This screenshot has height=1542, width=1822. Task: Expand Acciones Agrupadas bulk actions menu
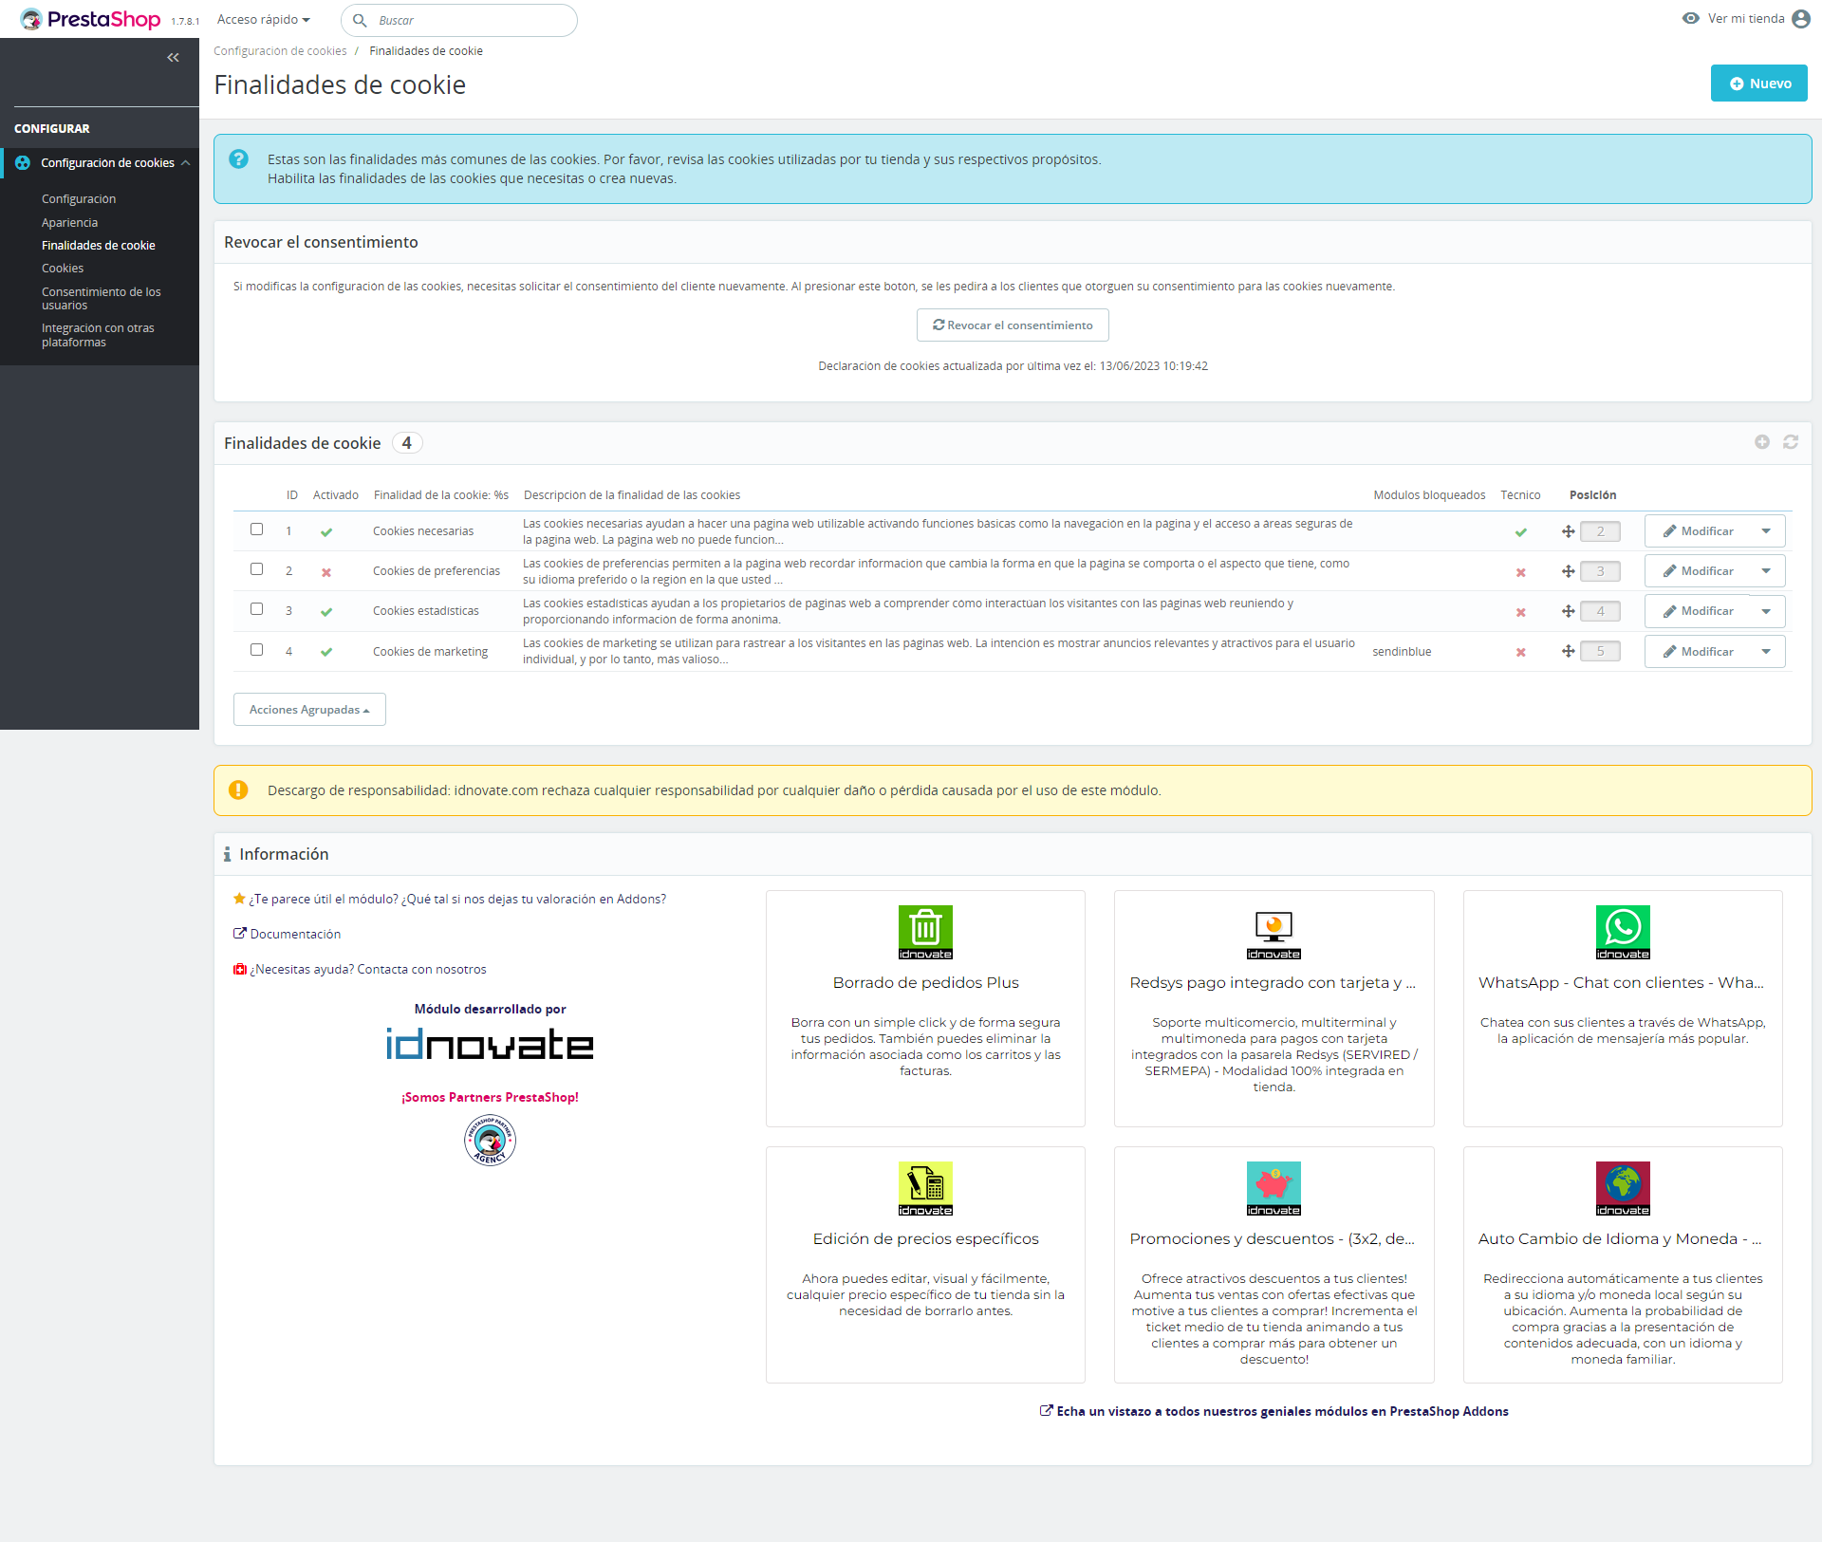pyautogui.click(x=309, y=710)
